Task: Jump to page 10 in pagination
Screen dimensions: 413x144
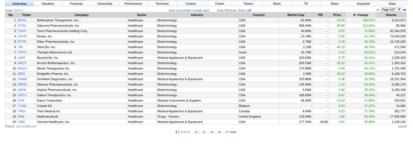Action: pyautogui.click(x=196, y=132)
